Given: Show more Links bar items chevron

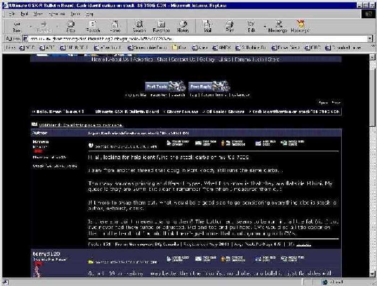Looking at the screenshot, I should [x=373, y=46].
